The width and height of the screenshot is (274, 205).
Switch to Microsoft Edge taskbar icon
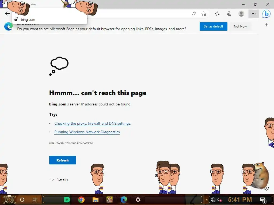124,200
